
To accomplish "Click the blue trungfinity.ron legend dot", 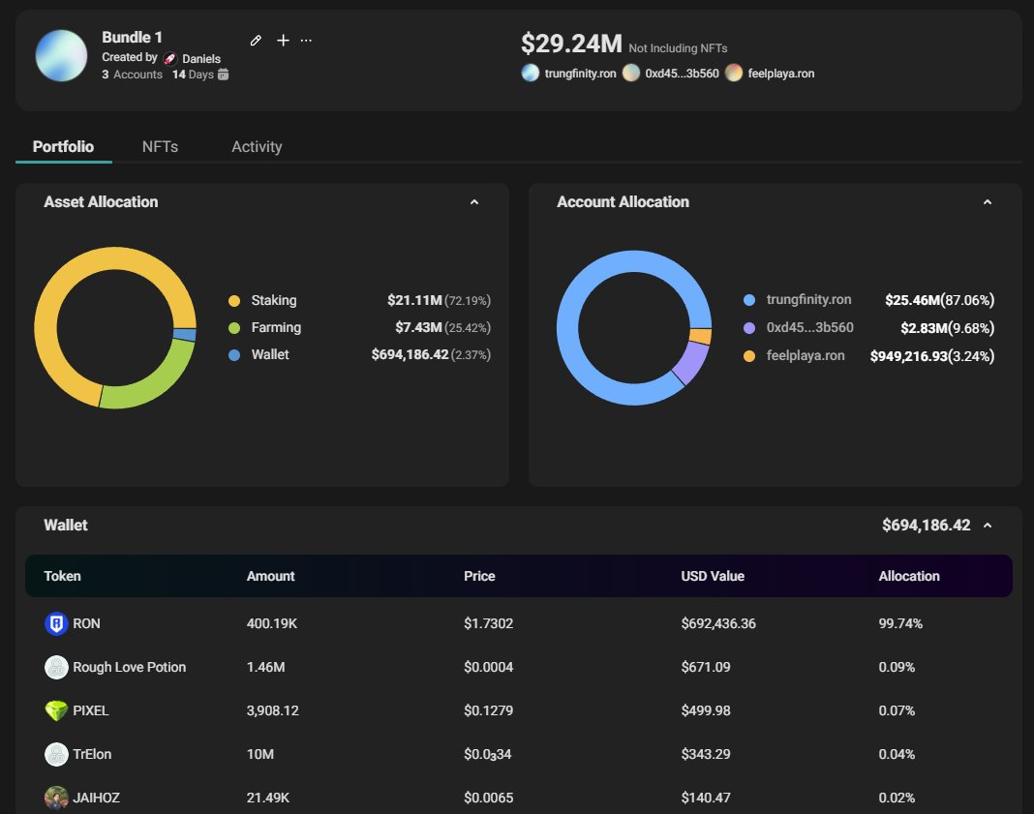I will pyautogui.click(x=749, y=300).
